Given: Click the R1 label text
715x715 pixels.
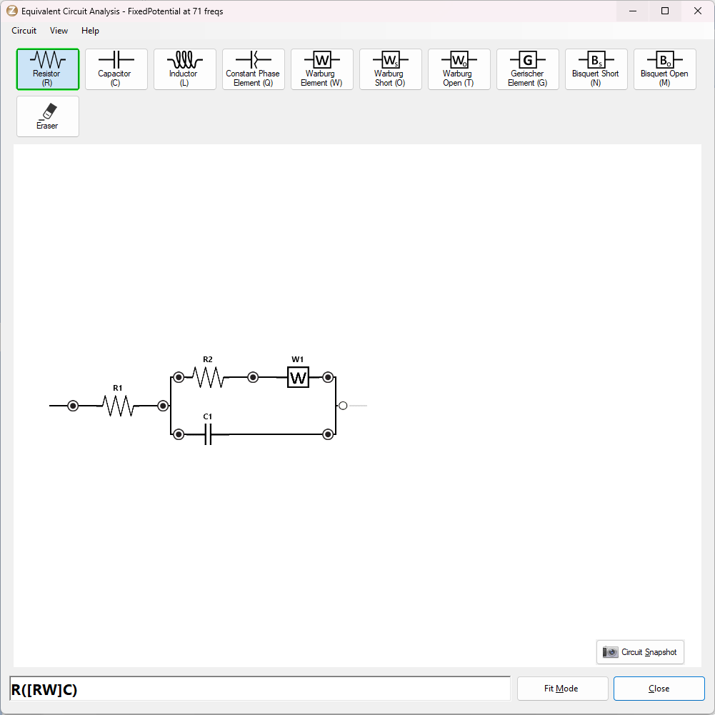Looking at the screenshot, I should (x=118, y=388).
